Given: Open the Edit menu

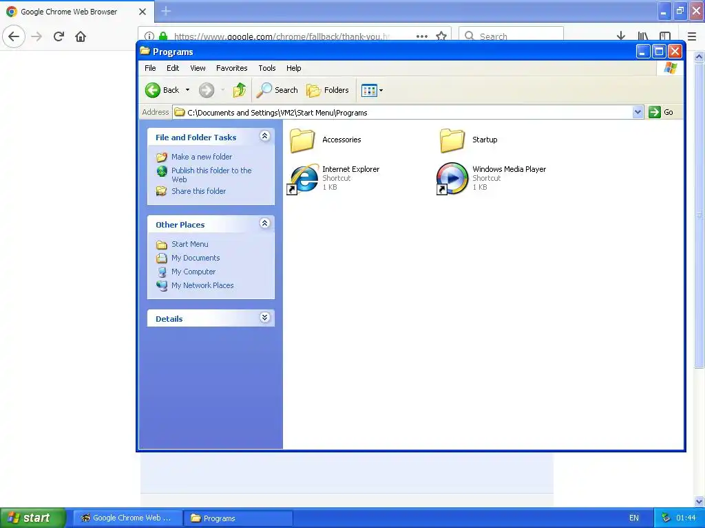Looking at the screenshot, I should (173, 68).
